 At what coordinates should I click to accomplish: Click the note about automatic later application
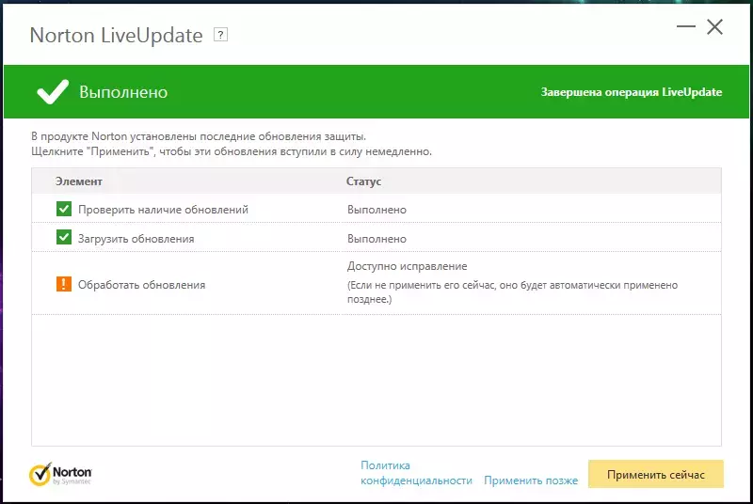[x=512, y=292]
